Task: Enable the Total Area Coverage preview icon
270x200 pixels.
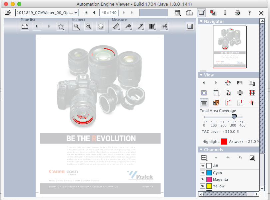Action: [204, 103]
